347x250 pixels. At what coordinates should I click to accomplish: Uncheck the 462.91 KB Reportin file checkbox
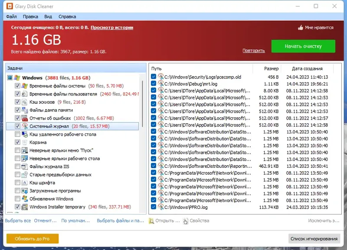click(154, 166)
